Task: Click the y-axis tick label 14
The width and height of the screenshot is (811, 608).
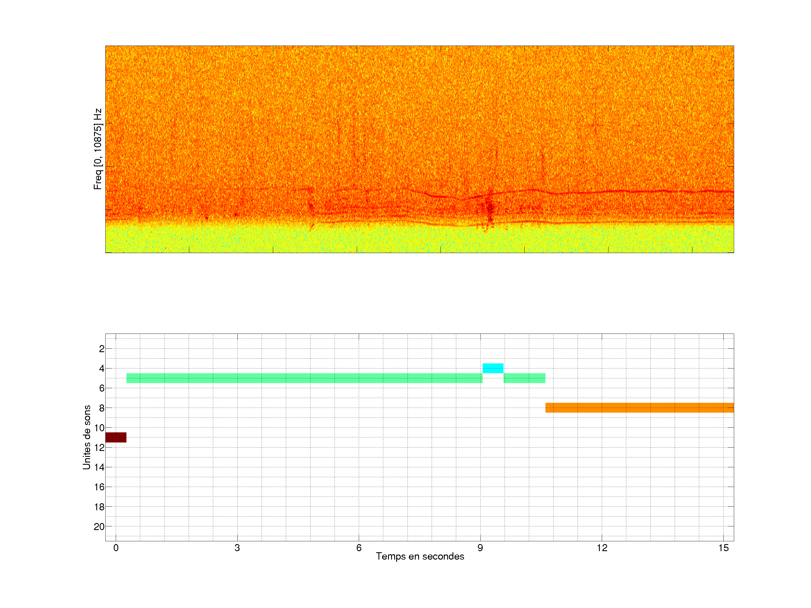Action: pyautogui.click(x=99, y=467)
